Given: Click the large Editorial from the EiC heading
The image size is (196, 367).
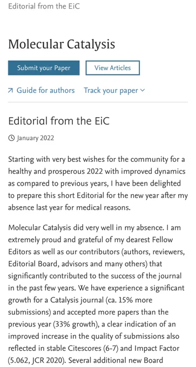Looking at the screenshot, I should pyautogui.click(x=59, y=121).
